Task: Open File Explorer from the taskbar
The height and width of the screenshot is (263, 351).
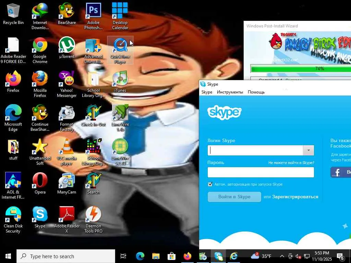Action: [156, 256]
